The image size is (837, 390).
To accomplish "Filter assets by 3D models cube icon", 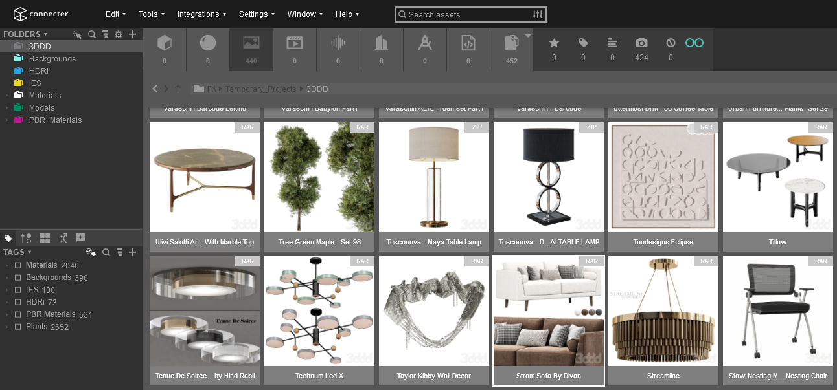I will click(x=165, y=43).
